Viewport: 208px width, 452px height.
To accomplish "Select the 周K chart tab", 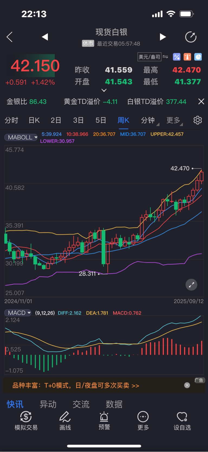I will (123, 120).
